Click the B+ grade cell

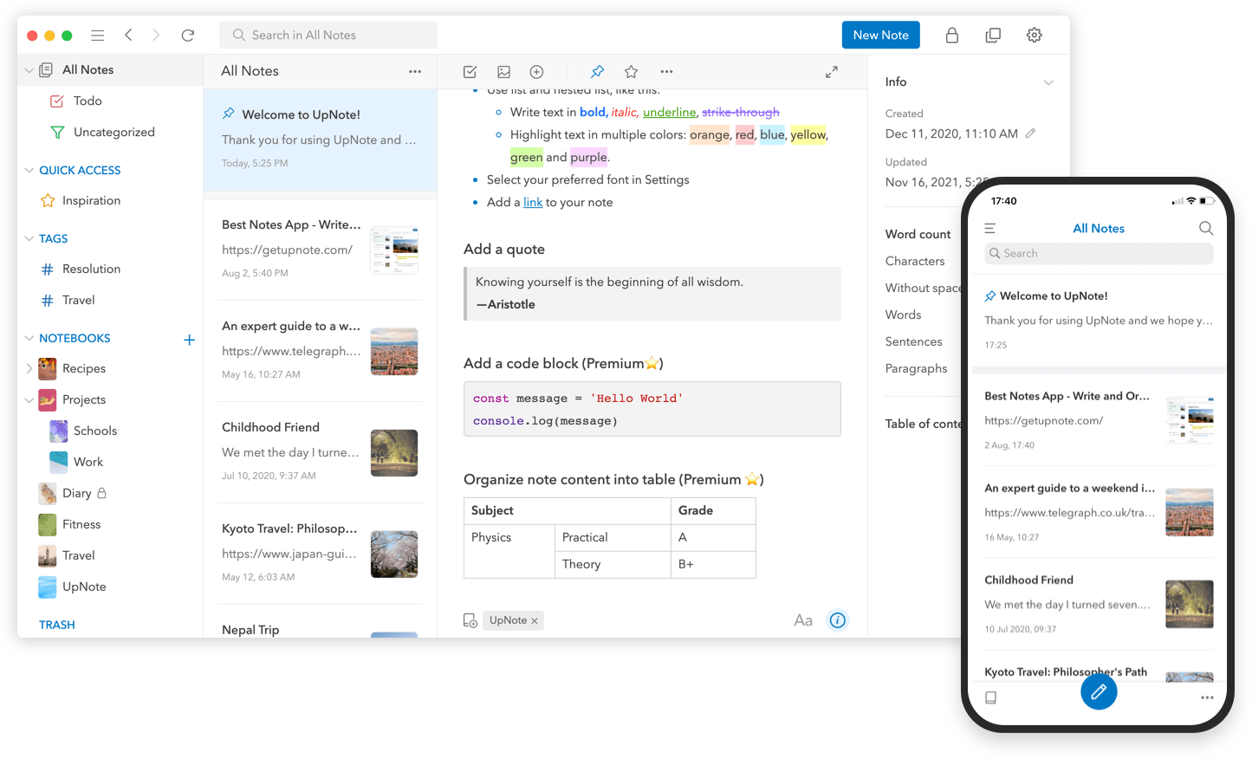point(713,565)
